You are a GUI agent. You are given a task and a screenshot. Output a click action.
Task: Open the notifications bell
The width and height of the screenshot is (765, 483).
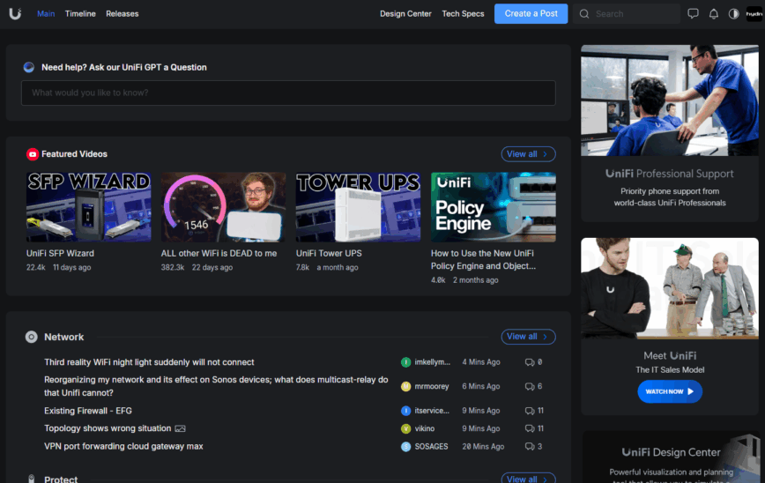(x=713, y=14)
